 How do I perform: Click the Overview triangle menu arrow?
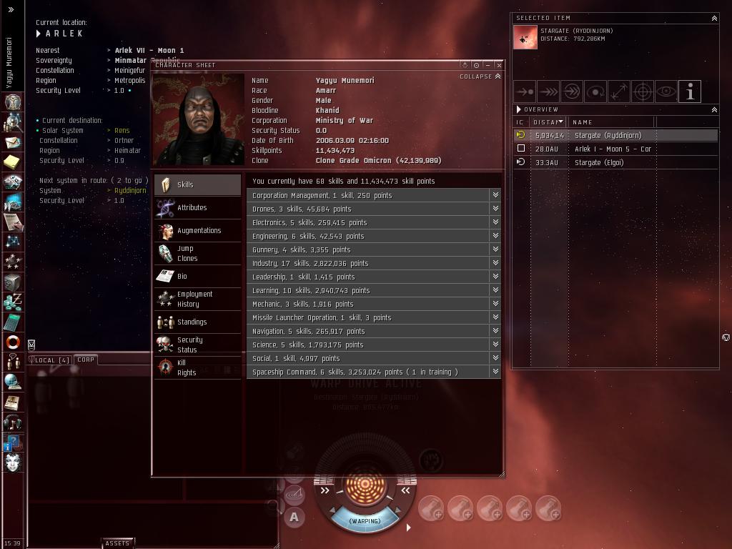(519, 109)
